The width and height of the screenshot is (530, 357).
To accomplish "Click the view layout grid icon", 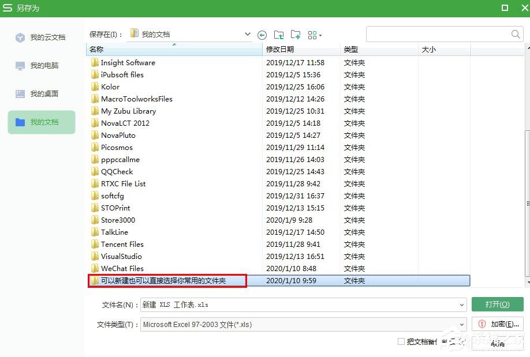I will 311,34.
